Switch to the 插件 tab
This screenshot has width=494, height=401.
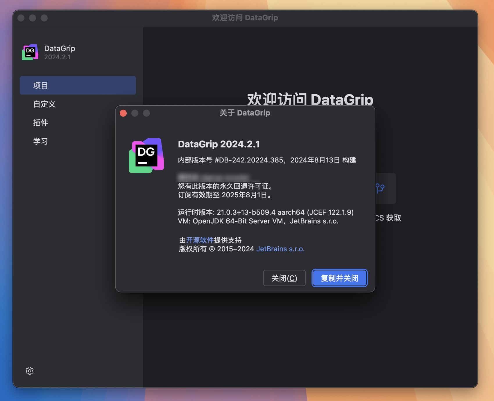(41, 122)
